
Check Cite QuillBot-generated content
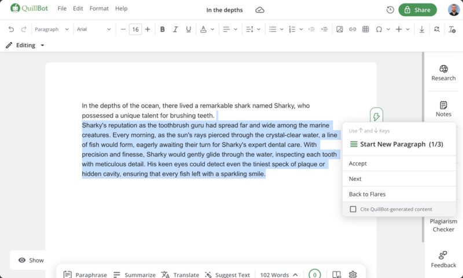[x=353, y=209]
